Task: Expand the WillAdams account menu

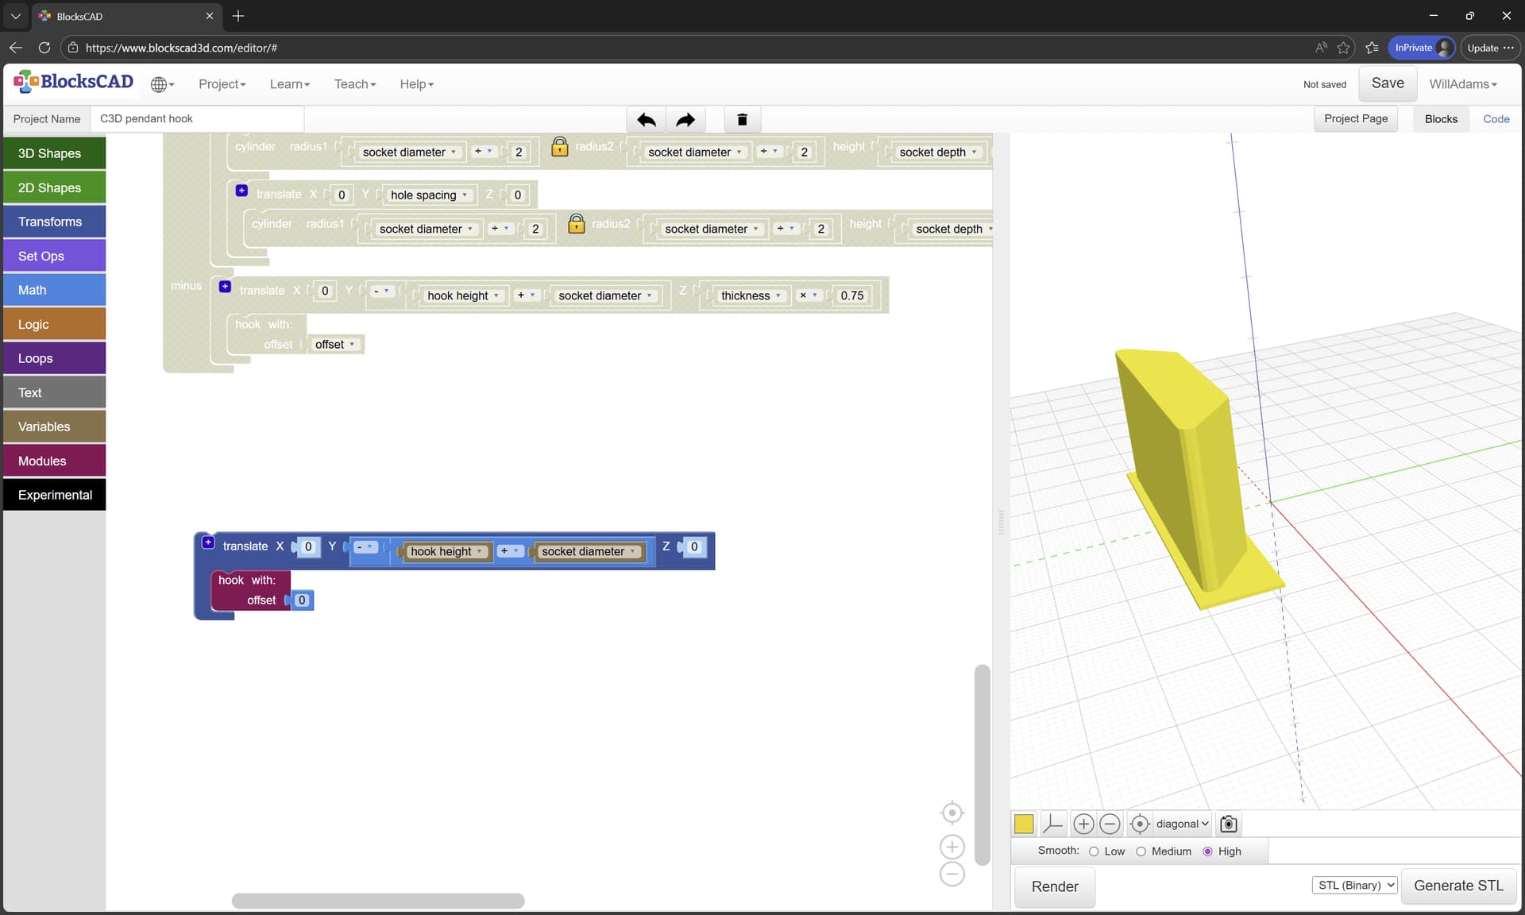Action: click(x=1462, y=84)
